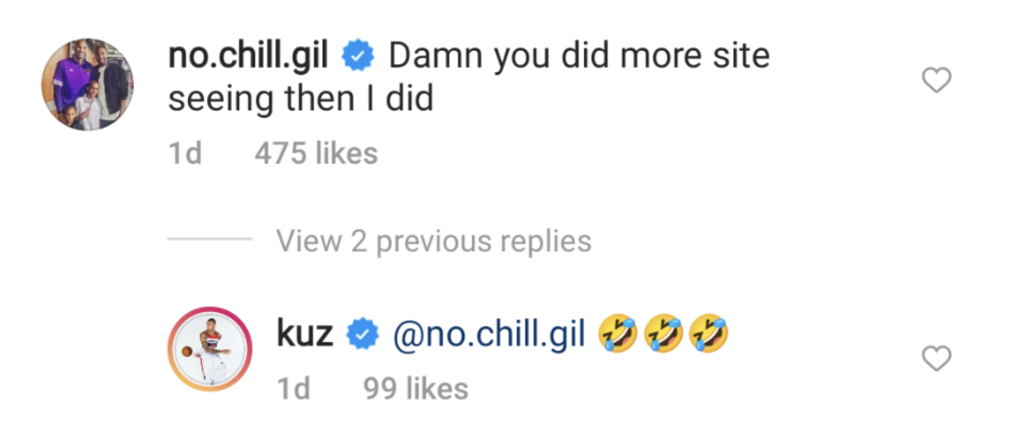
Task: Open the @no.chill.gil mention in kuz's reply
Action: [489, 334]
